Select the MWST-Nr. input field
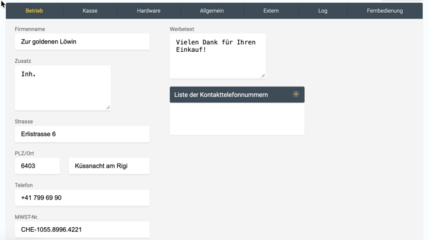This screenshot has width=429, height=240. (x=82, y=230)
